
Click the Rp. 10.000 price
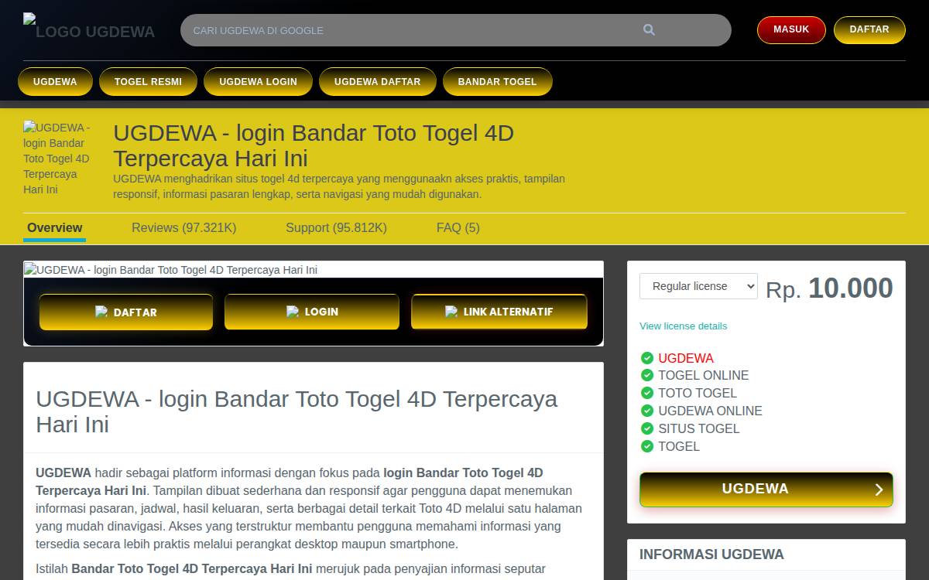point(829,288)
